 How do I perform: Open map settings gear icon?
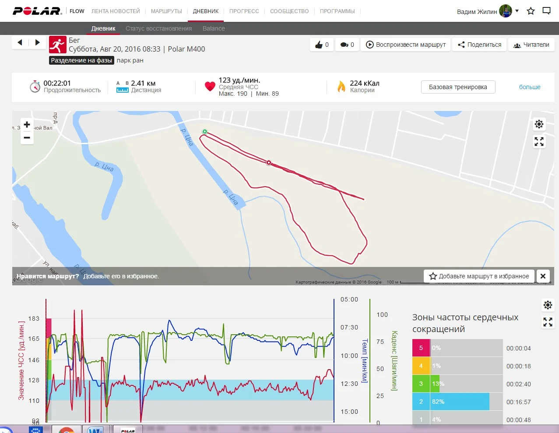pyautogui.click(x=539, y=124)
